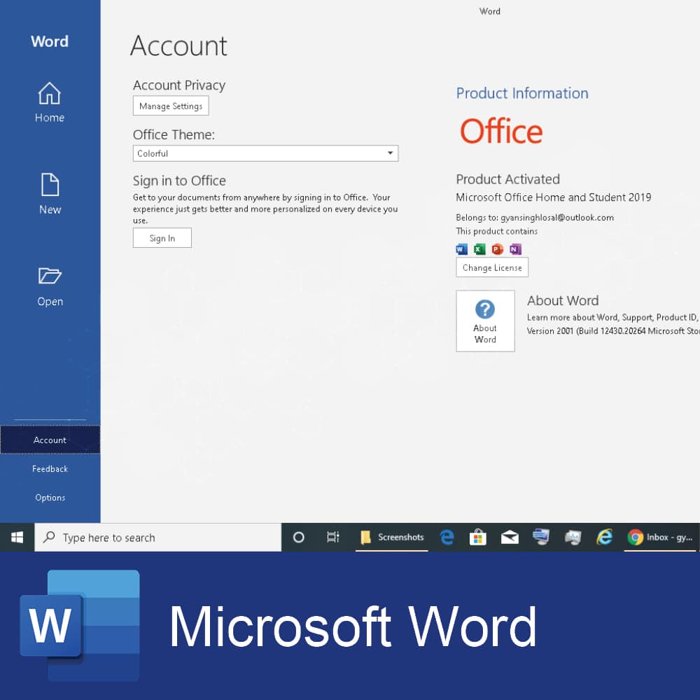Click the About Word heading text
Viewport: 700px width, 700px height.
click(x=563, y=300)
